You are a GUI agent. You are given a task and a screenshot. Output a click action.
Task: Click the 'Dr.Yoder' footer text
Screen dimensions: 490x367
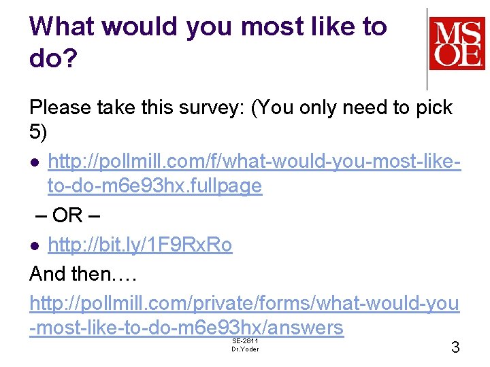245,349
